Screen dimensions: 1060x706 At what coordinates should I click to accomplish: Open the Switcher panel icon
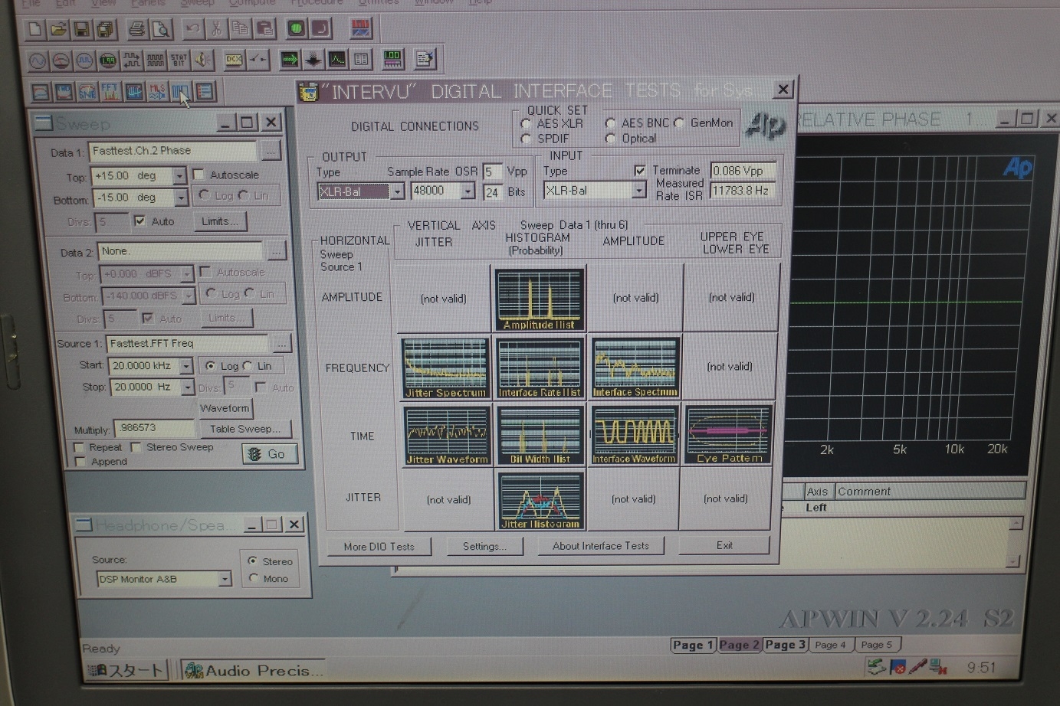pyautogui.click(x=258, y=60)
